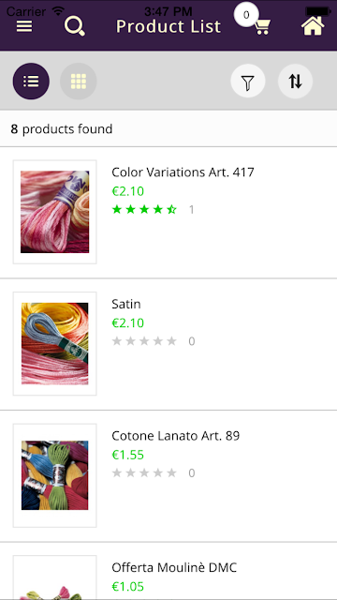
Task: Switch to grid view layout
Action: (x=79, y=82)
